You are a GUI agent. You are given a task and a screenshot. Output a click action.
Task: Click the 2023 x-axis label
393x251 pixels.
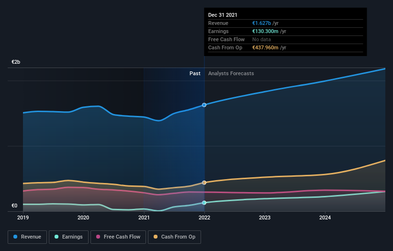tap(265, 217)
